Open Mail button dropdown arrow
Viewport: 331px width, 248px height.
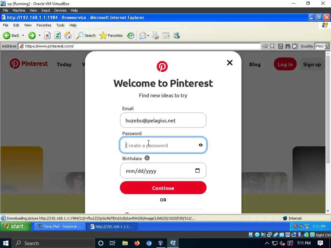tap(148, 36)
